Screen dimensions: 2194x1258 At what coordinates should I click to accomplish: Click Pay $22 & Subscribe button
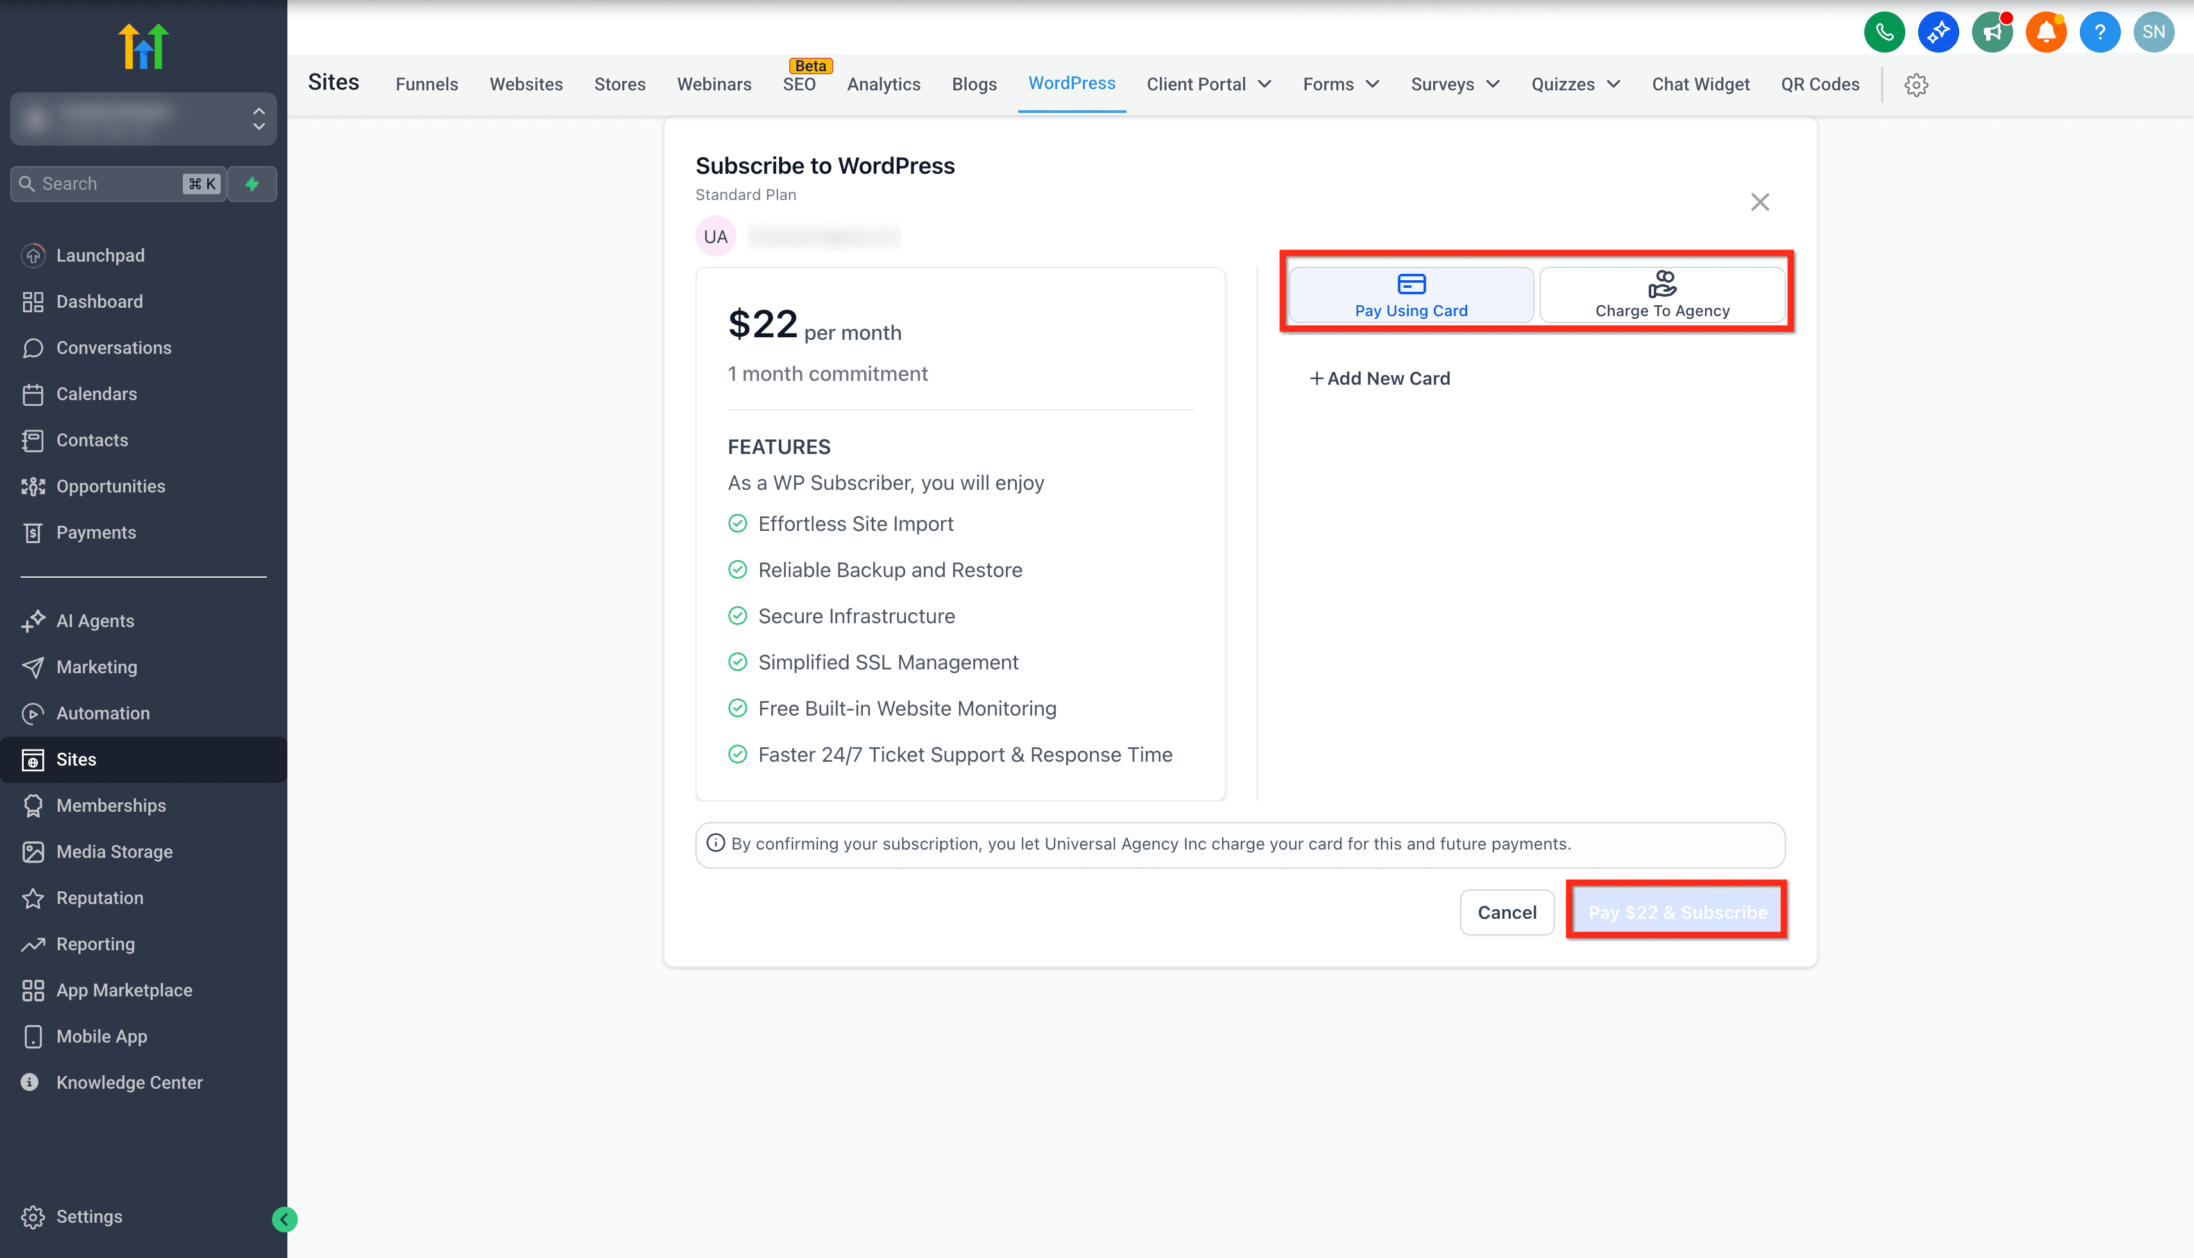1677,912
